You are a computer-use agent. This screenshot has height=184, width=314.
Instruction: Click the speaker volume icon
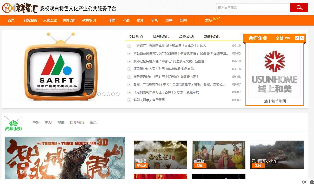pos(304,182)
